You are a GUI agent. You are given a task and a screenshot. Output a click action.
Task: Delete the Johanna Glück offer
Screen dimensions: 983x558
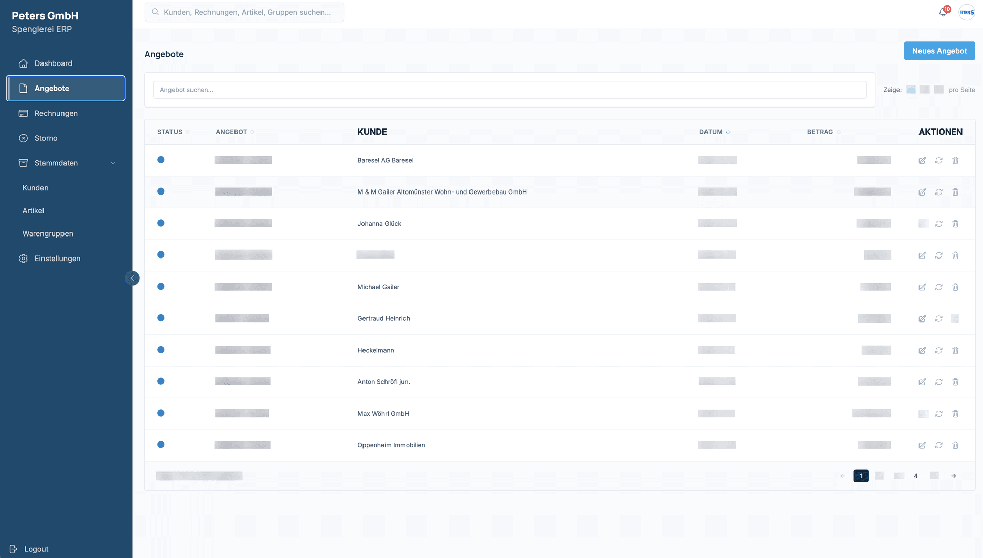click(x=955, y=224)
